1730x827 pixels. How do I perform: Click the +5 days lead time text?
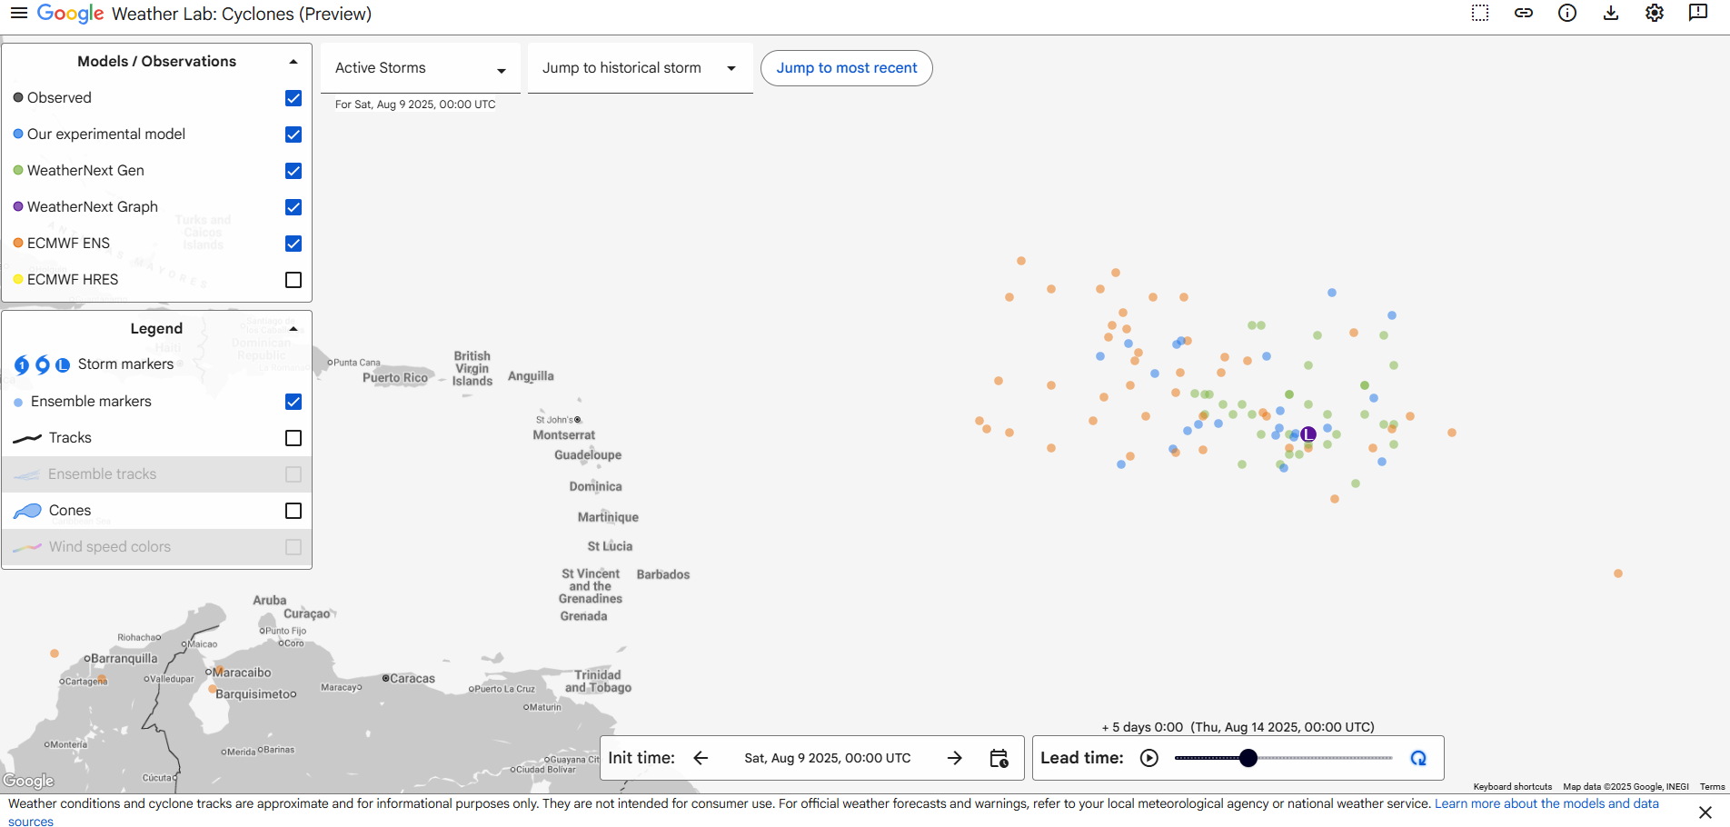click(1142, 727)
